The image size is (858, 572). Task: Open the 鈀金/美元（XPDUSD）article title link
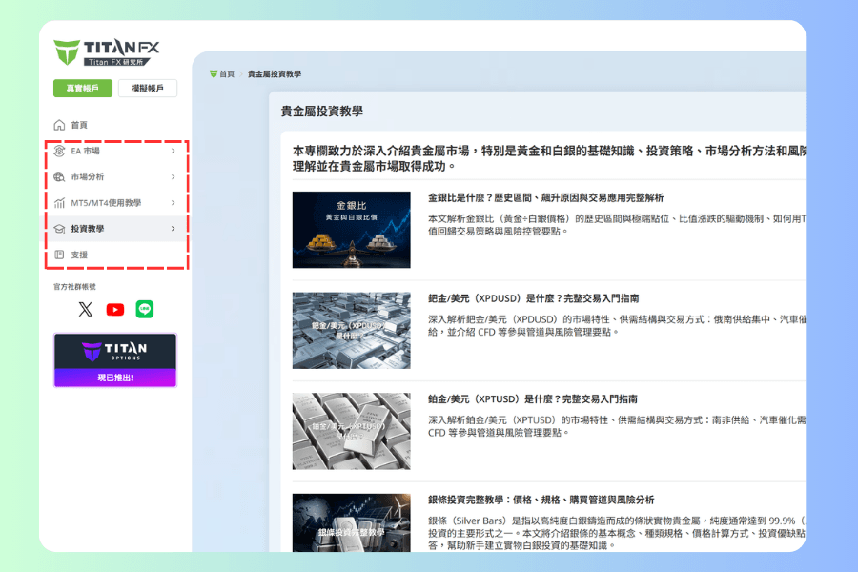tap(534, 298)
